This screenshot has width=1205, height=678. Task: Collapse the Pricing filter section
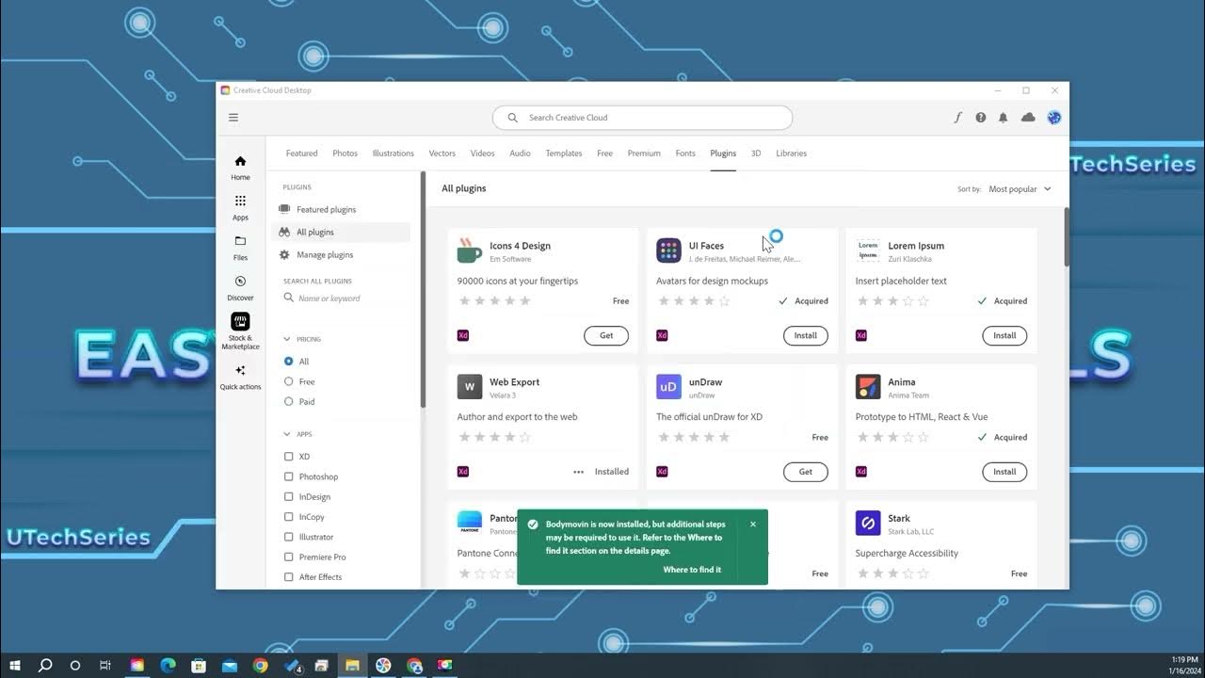point(287,339)
